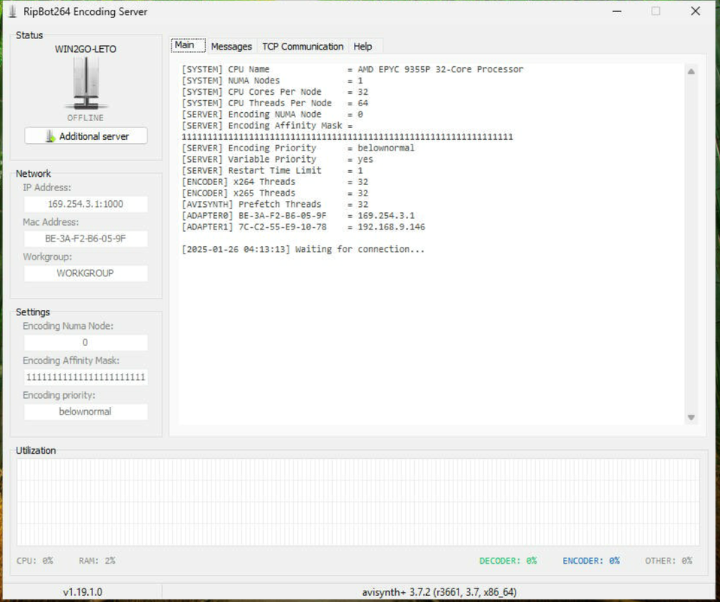
Task: Click the x265 Threads log line
Action: (x=274, y=193)
